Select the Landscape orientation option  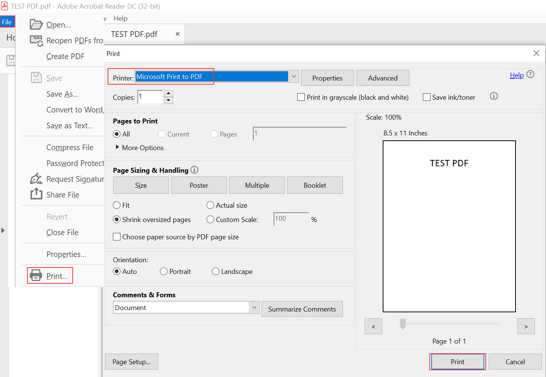point(216,272)
